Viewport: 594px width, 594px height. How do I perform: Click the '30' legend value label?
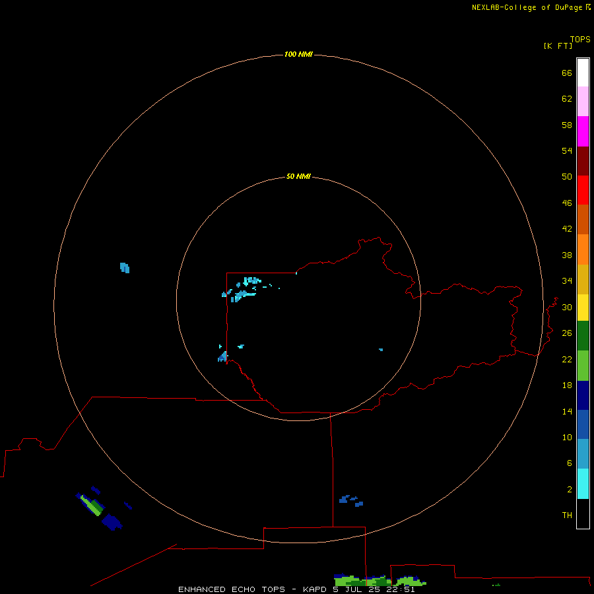[x=567, y=307]
